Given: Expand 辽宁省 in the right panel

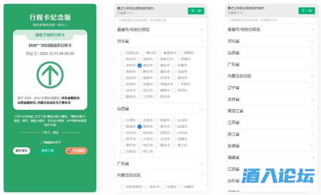Looking at the screenshot, I should [311, 87].
